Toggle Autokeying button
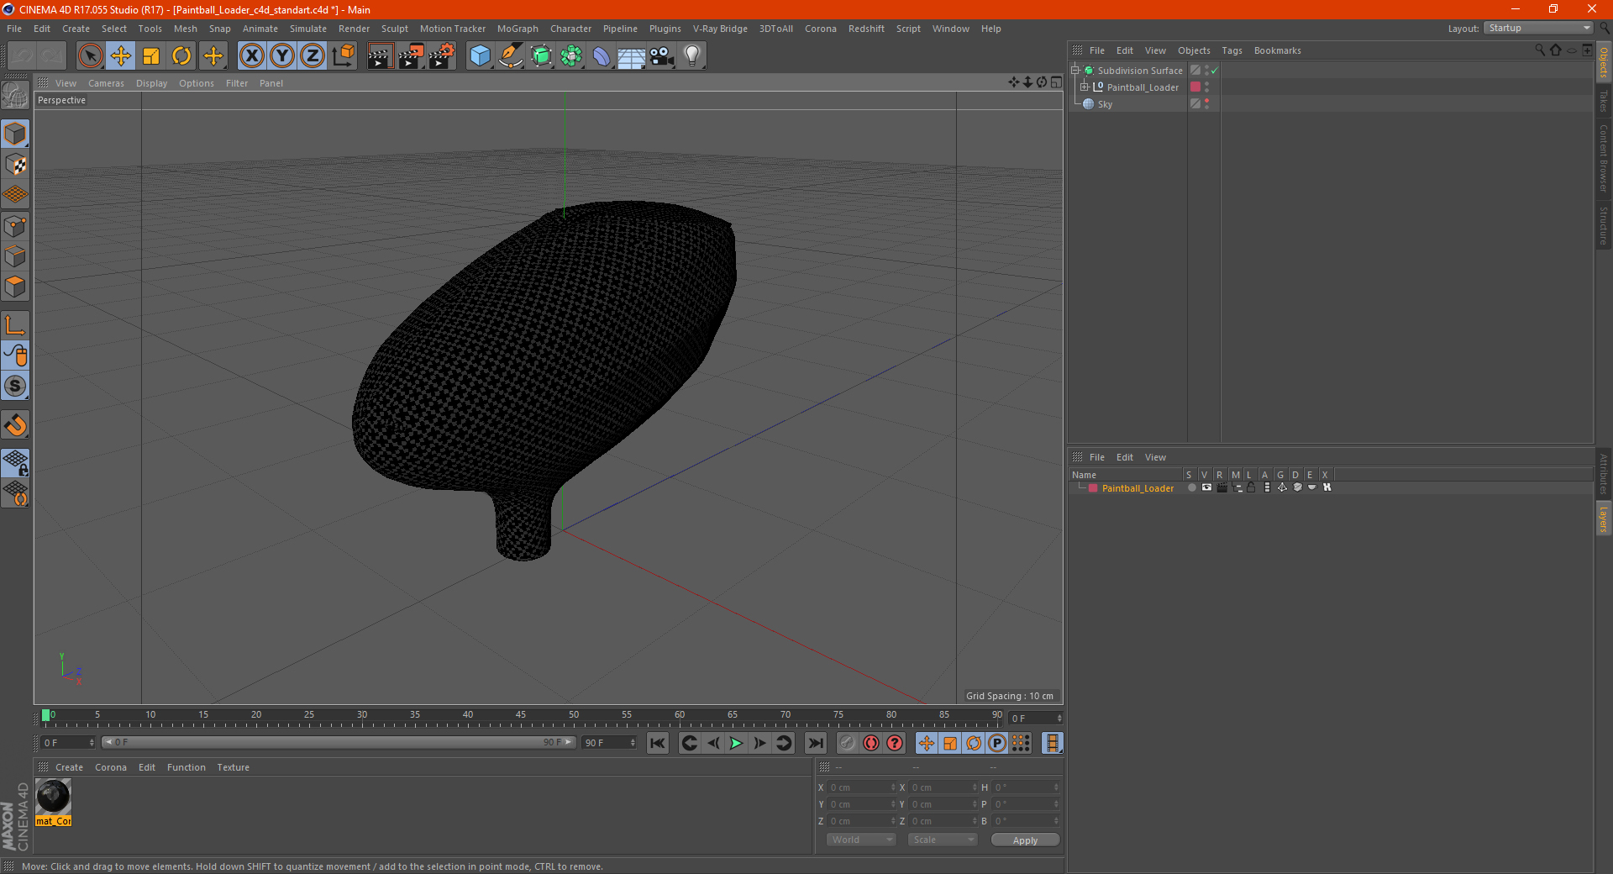This screenshot has height=874, width=1613. coord(871,743)
